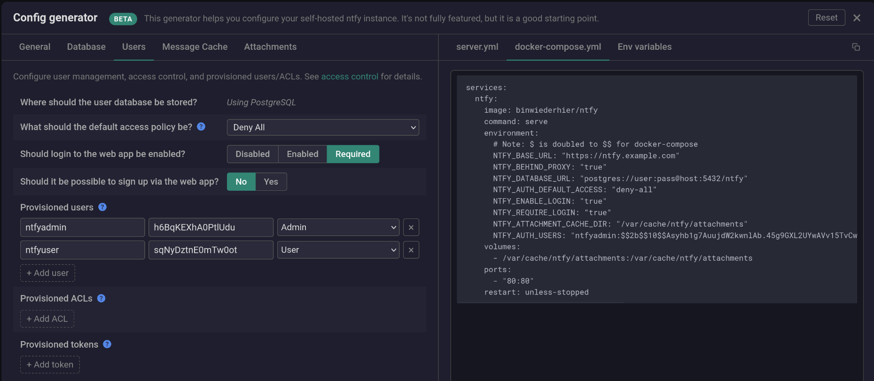874x381 pixels.
Task: Click the NTFY_REQUIRE_LOGIN line
Action: coord(552,213)
